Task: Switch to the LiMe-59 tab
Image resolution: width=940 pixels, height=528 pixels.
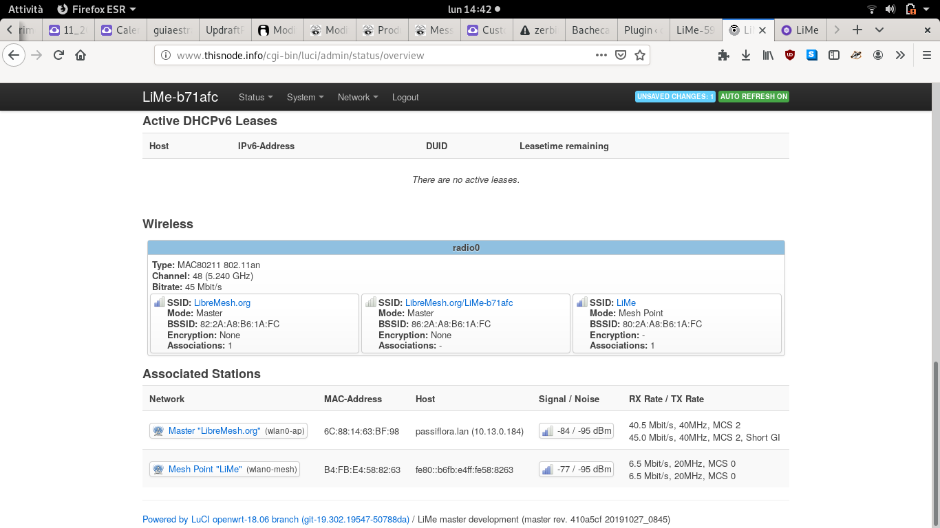Action: [x=696, y=30]
